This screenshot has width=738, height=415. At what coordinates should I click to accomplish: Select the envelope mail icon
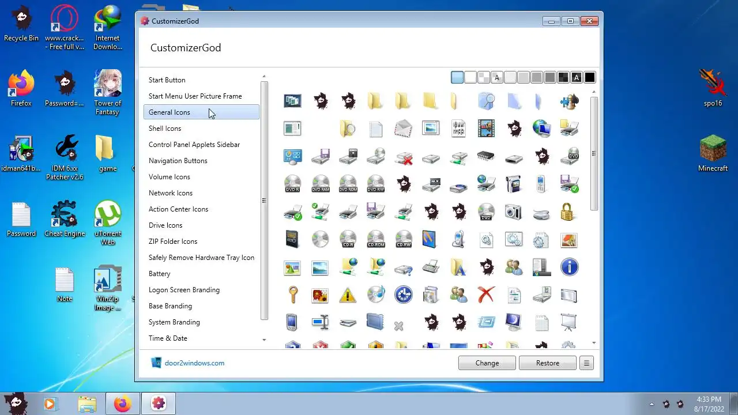point(403,129)
